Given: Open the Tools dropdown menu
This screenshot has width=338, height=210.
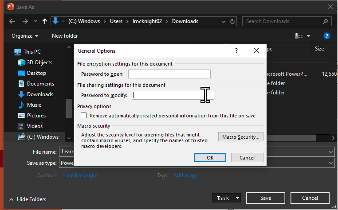Looking at the screenshot, I should (x=226, y=198).
